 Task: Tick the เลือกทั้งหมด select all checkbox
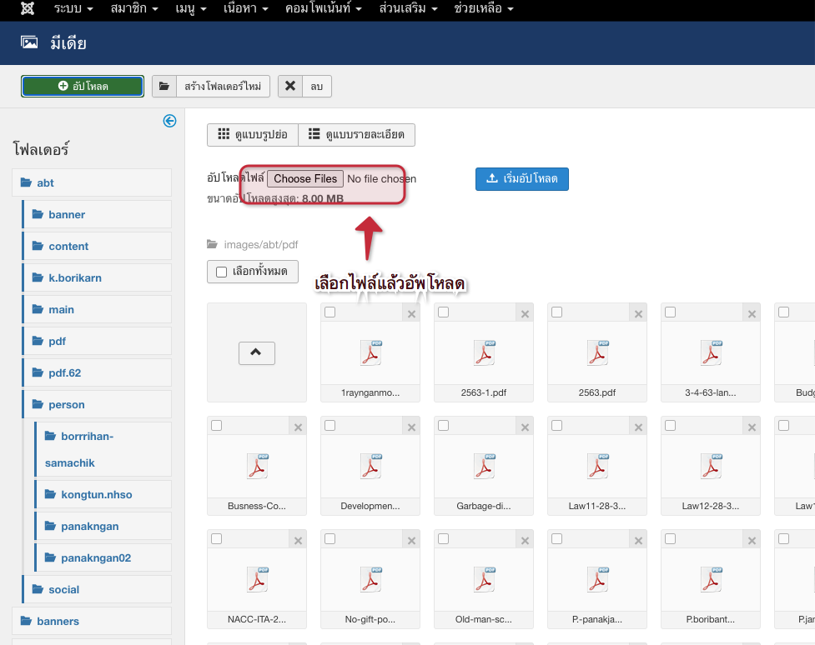tap(221, 272)
